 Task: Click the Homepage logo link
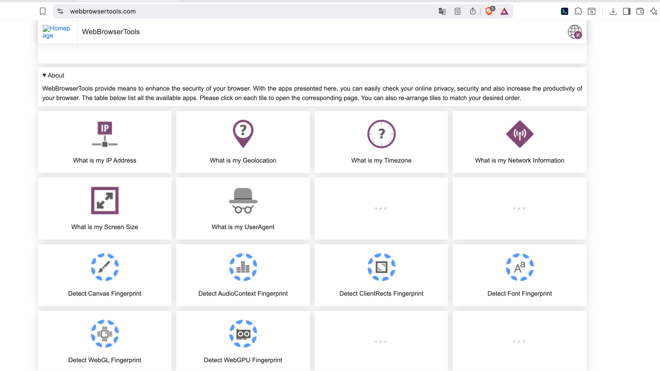click(56, 32)
